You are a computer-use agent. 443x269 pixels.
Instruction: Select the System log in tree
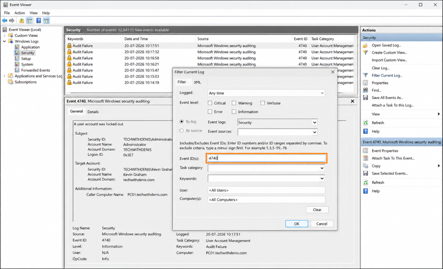[x=27, y=64]
